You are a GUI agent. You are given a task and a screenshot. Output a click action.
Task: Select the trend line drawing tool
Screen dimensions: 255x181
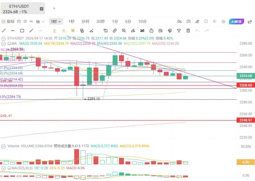(x=3, y=31)
